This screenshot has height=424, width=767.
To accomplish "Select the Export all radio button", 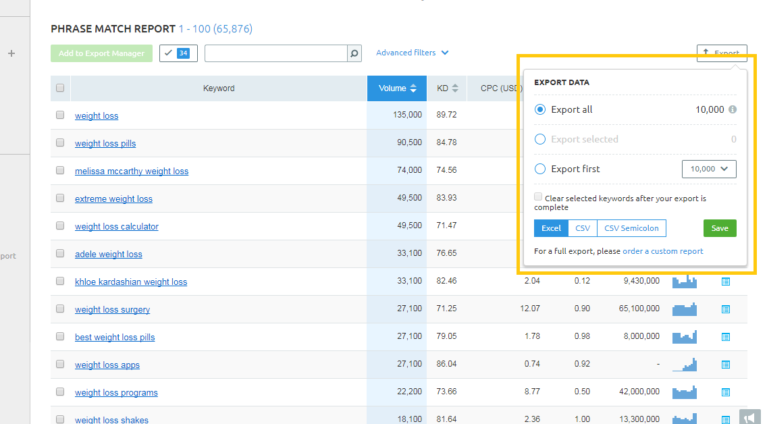I will tap(540, 109).
